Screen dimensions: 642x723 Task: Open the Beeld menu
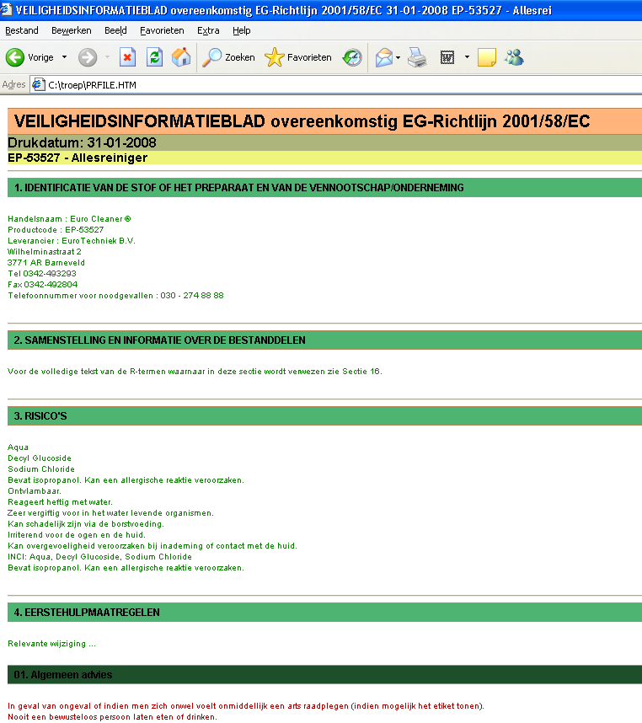pos(115,30)
